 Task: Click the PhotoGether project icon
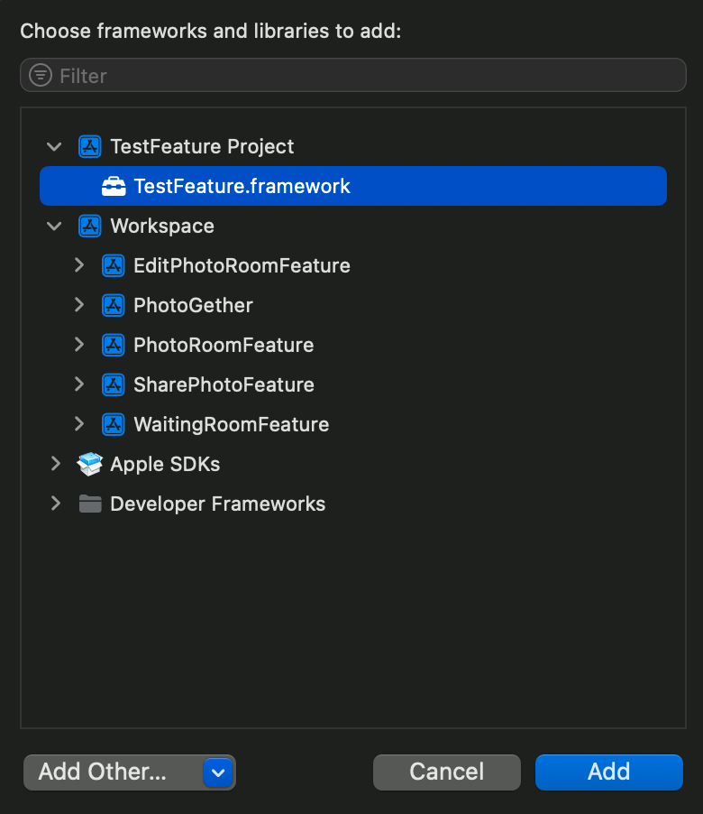pos(113,305)
